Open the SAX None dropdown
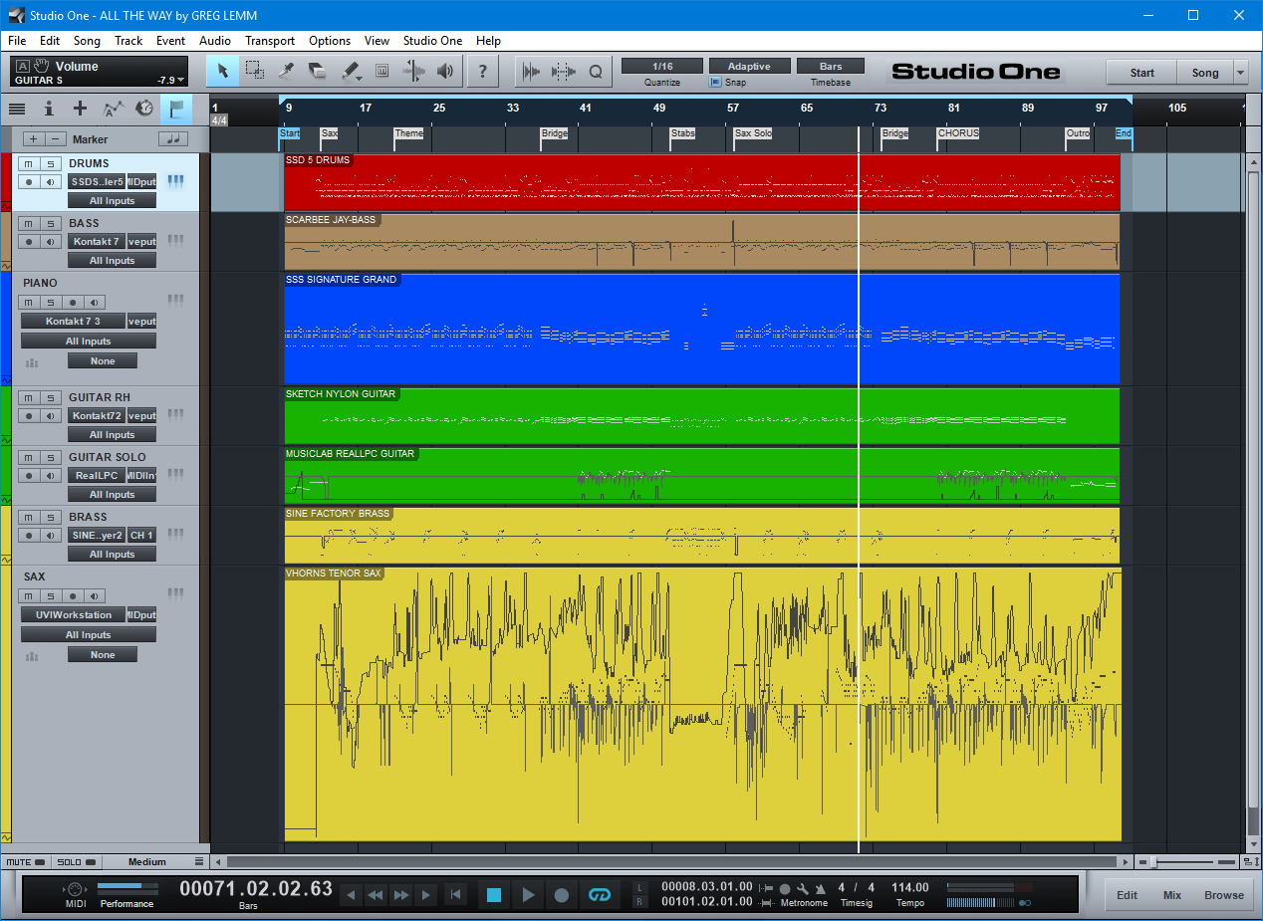The image size is (1263, 921). [x=103, y=655]
